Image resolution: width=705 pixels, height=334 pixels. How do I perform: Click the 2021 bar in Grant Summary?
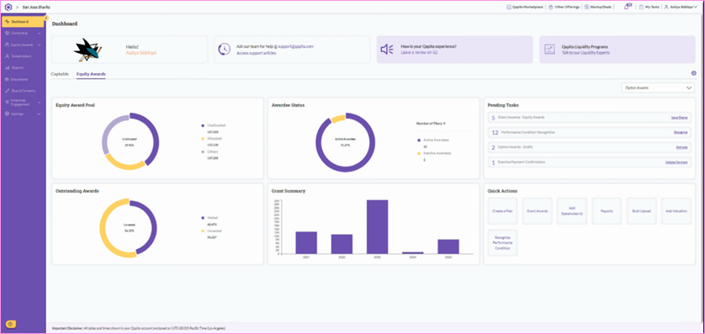tap(306, 243)
